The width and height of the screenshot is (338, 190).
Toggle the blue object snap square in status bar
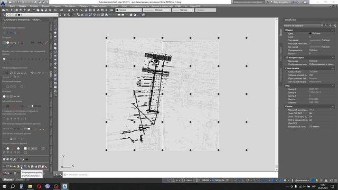click(x=273, y=180)
